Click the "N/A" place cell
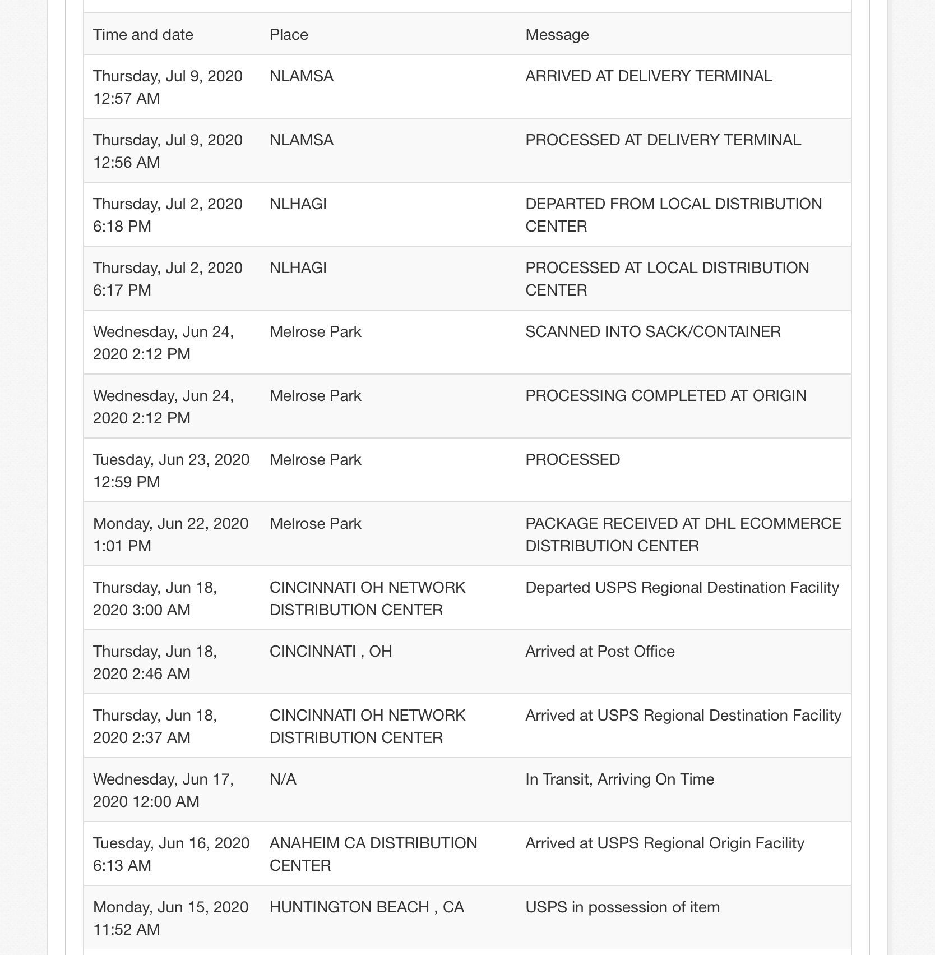Viewport: 935px width, 955px height. click(283, 779)
